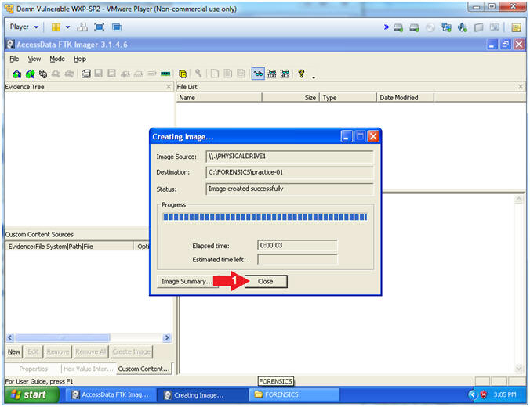Open the Player menu dropdown
This screenshot has width=530, height=407.
(24, 27)
